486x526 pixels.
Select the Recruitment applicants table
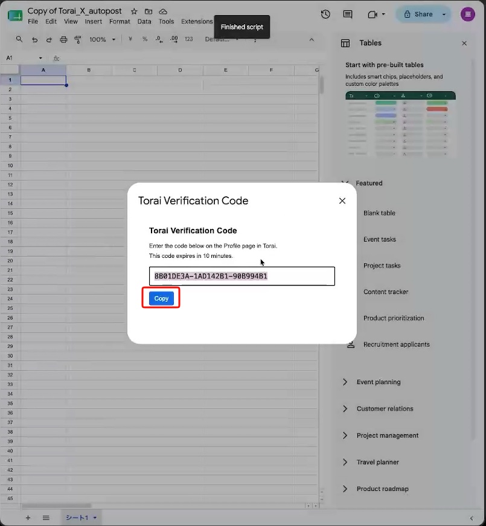coord(397,344)
